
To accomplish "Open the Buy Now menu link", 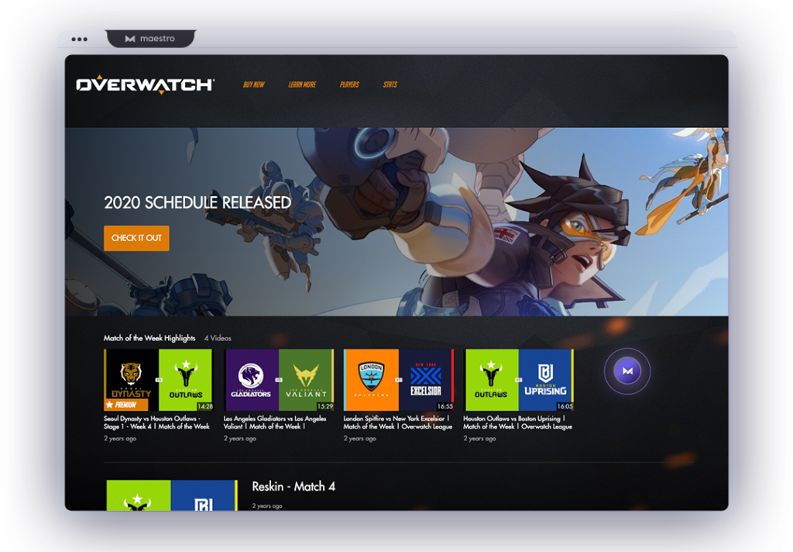I will coord(254,85).
